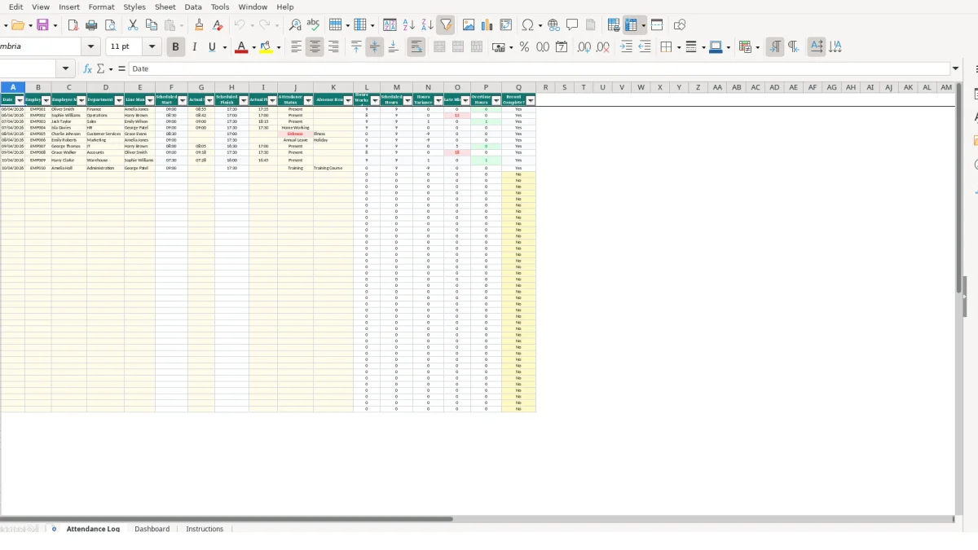Image resolution: width=978 pixels, height=550 pixels.
Task: Open the font name dropdown
Action: (x=91, y=47)
